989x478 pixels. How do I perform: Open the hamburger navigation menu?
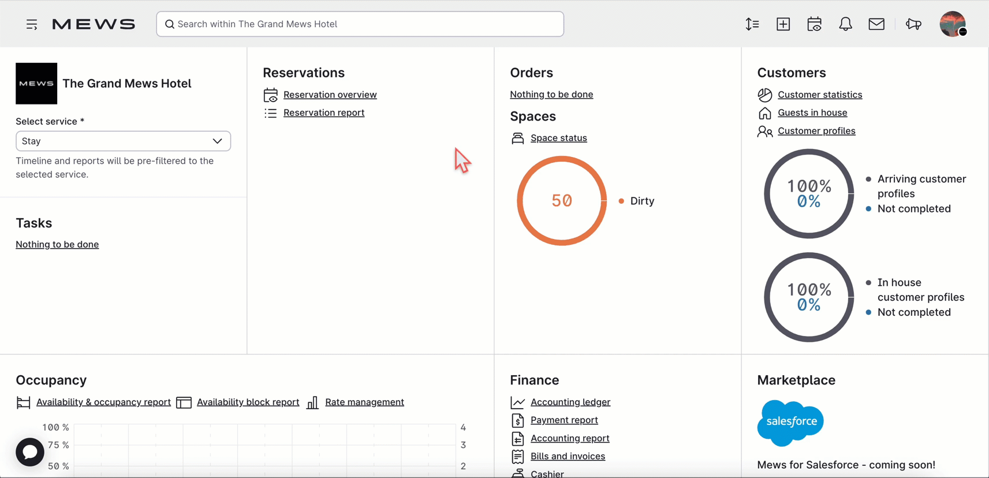tap(32, 24)
